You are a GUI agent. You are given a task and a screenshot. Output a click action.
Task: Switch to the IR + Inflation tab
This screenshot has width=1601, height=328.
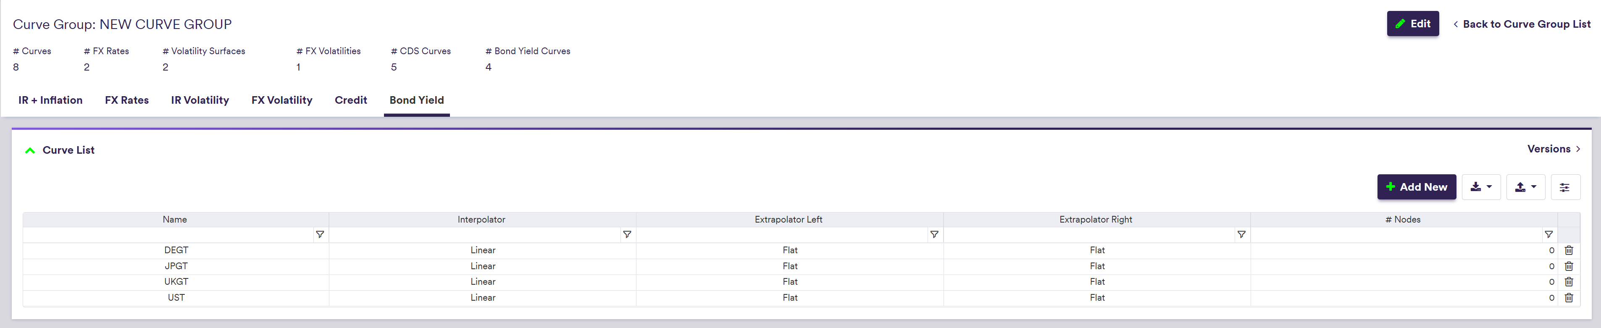[x=50, y=100]
